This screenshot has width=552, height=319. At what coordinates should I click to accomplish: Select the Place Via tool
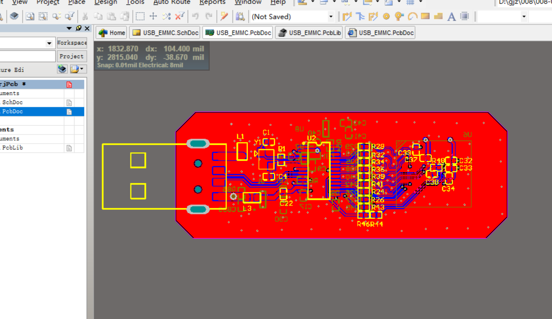click(399, 16)
